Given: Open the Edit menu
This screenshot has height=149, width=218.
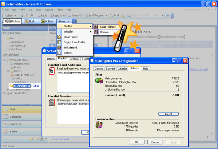Looking at the screenshot, I should point(14,10).
